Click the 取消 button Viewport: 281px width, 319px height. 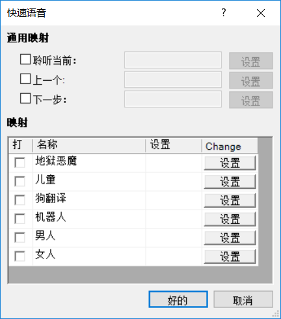pos(243,299)
